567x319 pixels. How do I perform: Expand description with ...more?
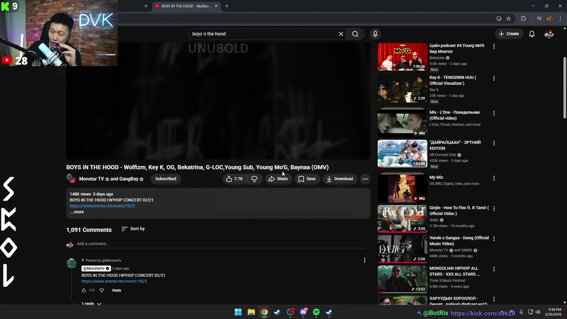(77, 212)
